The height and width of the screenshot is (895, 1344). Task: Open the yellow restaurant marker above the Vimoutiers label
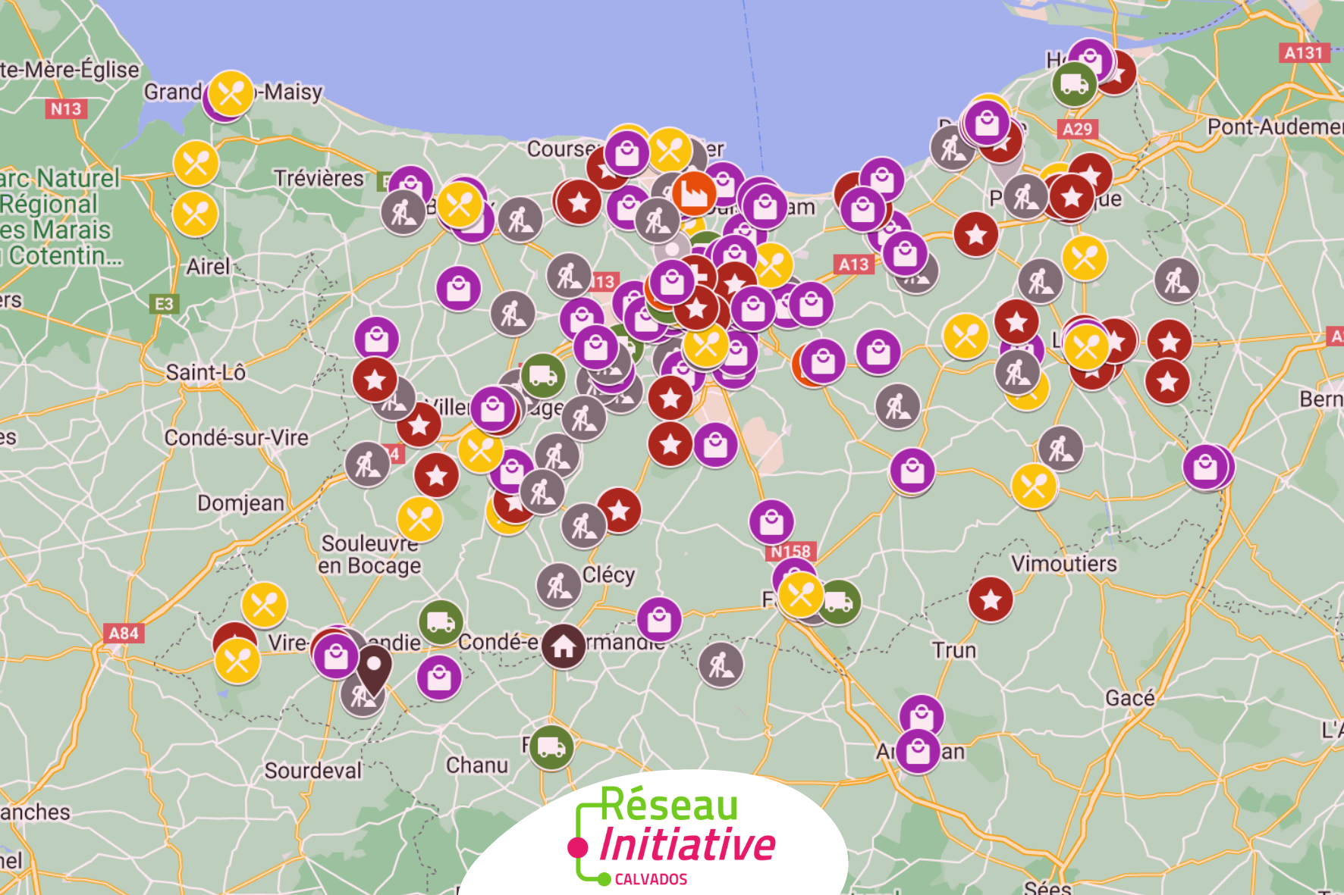(x=1034, y=486)
